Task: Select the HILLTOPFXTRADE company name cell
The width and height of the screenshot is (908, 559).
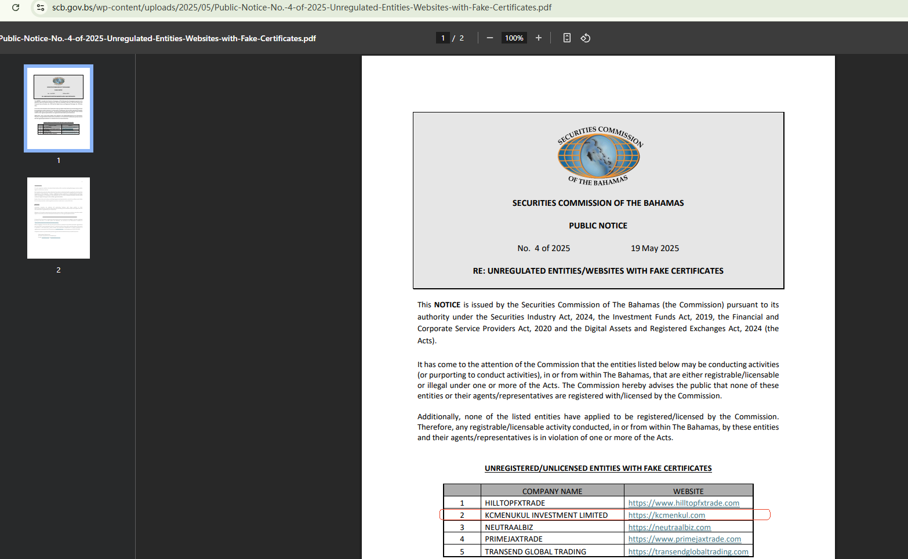Action: click(x=552, y=503)
